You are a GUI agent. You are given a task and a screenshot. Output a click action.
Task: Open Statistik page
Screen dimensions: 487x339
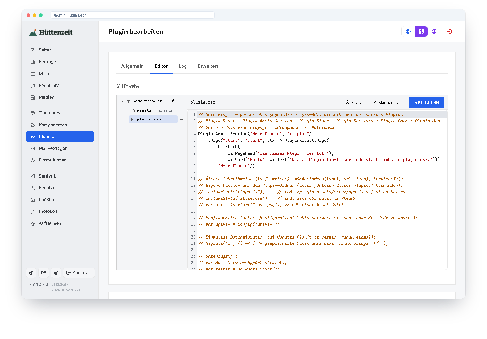tap(60, 176)
